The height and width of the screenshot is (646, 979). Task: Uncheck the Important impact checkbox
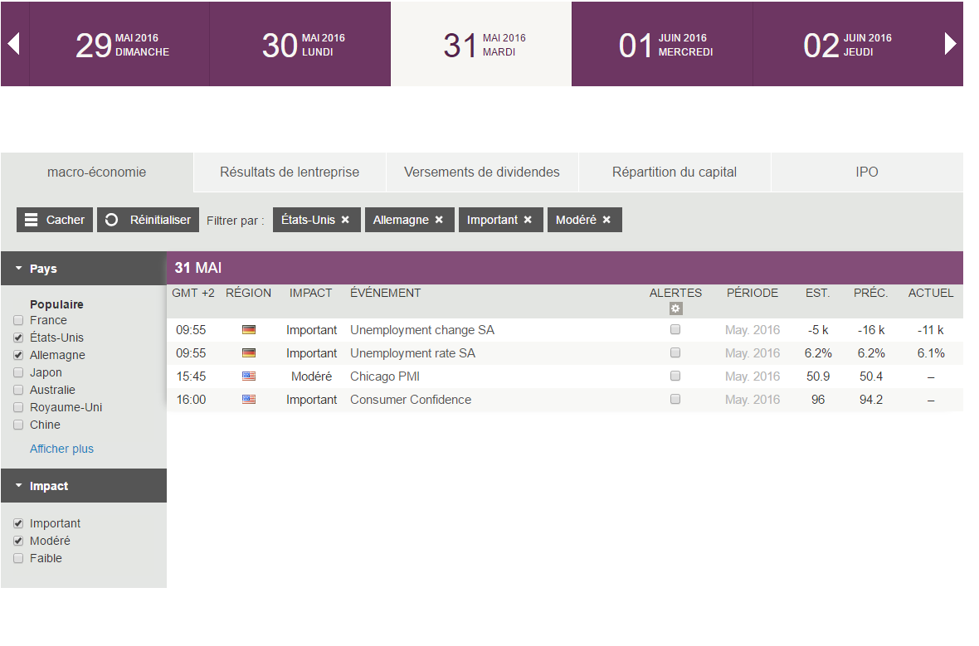19,523
